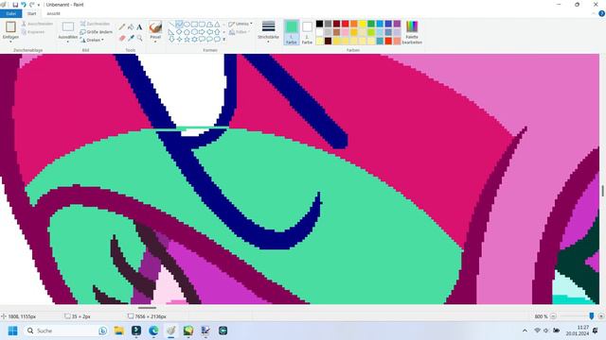The image size is (606, 340).
Task: Open the Quick Access Toolbar customize arrow
Action: [x=39, y=5]
